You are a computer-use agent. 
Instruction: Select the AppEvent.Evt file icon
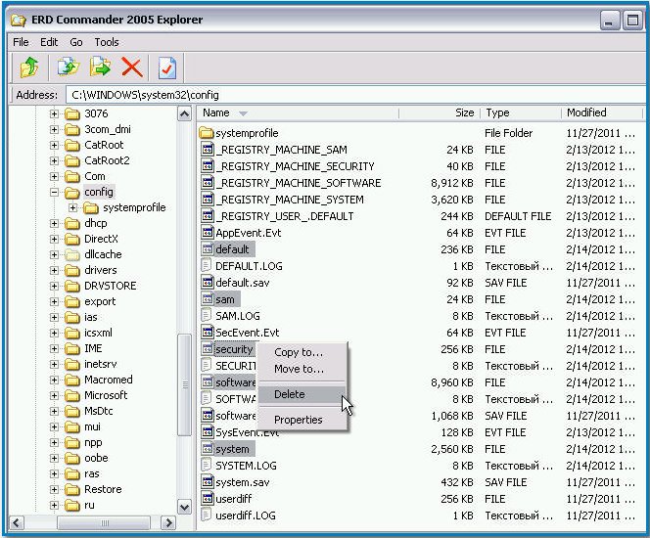point(207,233)
